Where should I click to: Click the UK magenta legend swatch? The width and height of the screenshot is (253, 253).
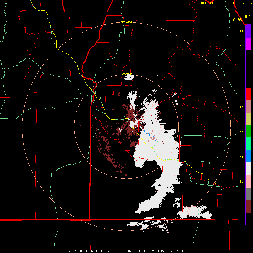pyautogui.click(x=248, y=44)
